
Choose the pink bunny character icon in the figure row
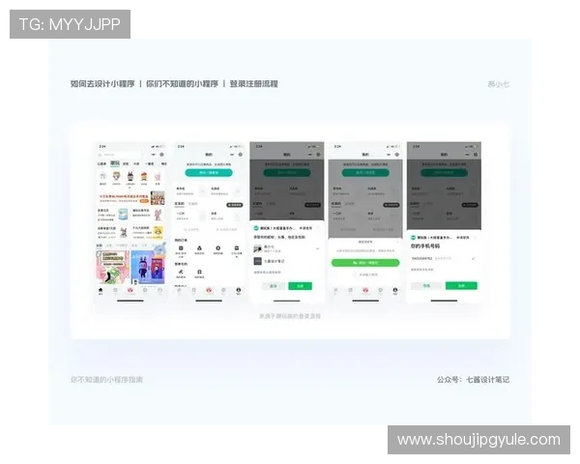[158, 177]
